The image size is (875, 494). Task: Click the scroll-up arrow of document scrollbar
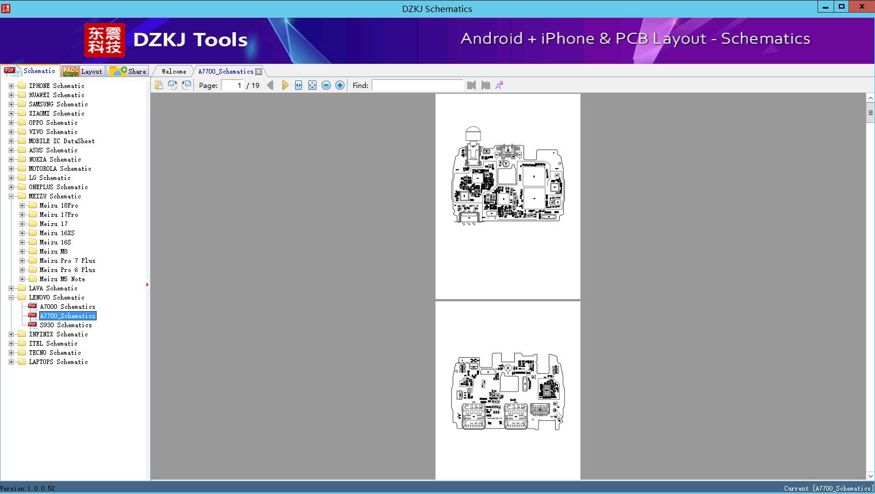pos(870,98)
